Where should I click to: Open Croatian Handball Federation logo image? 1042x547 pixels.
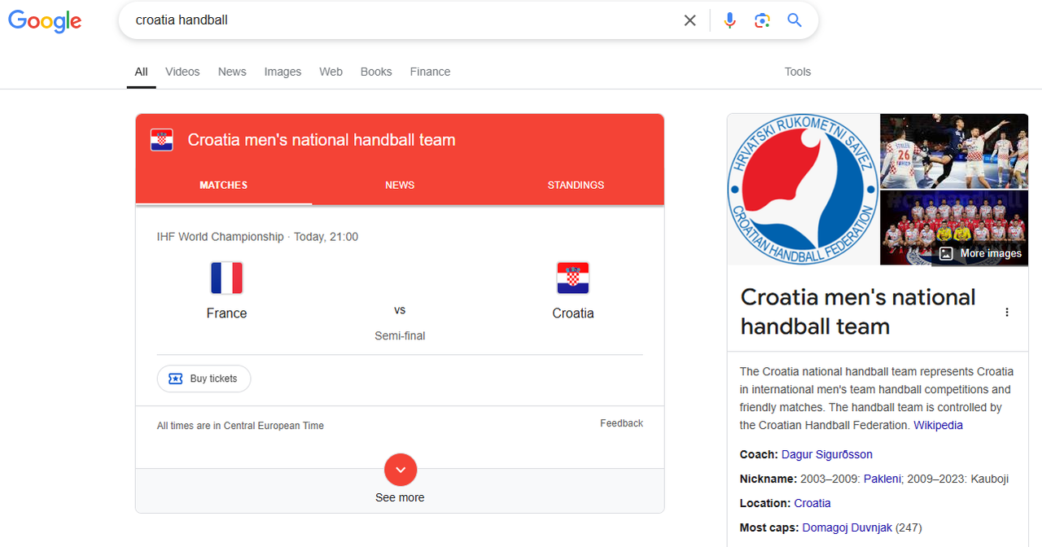[803, 189]
